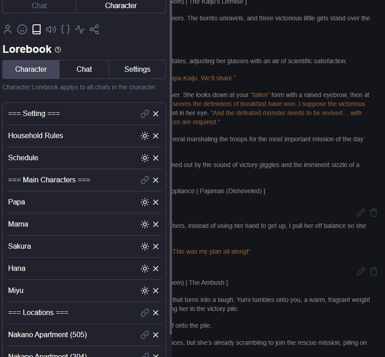Screen dimensions: 385x357
Task: Open the TTS speaker icon
Action: coord(51,29)
